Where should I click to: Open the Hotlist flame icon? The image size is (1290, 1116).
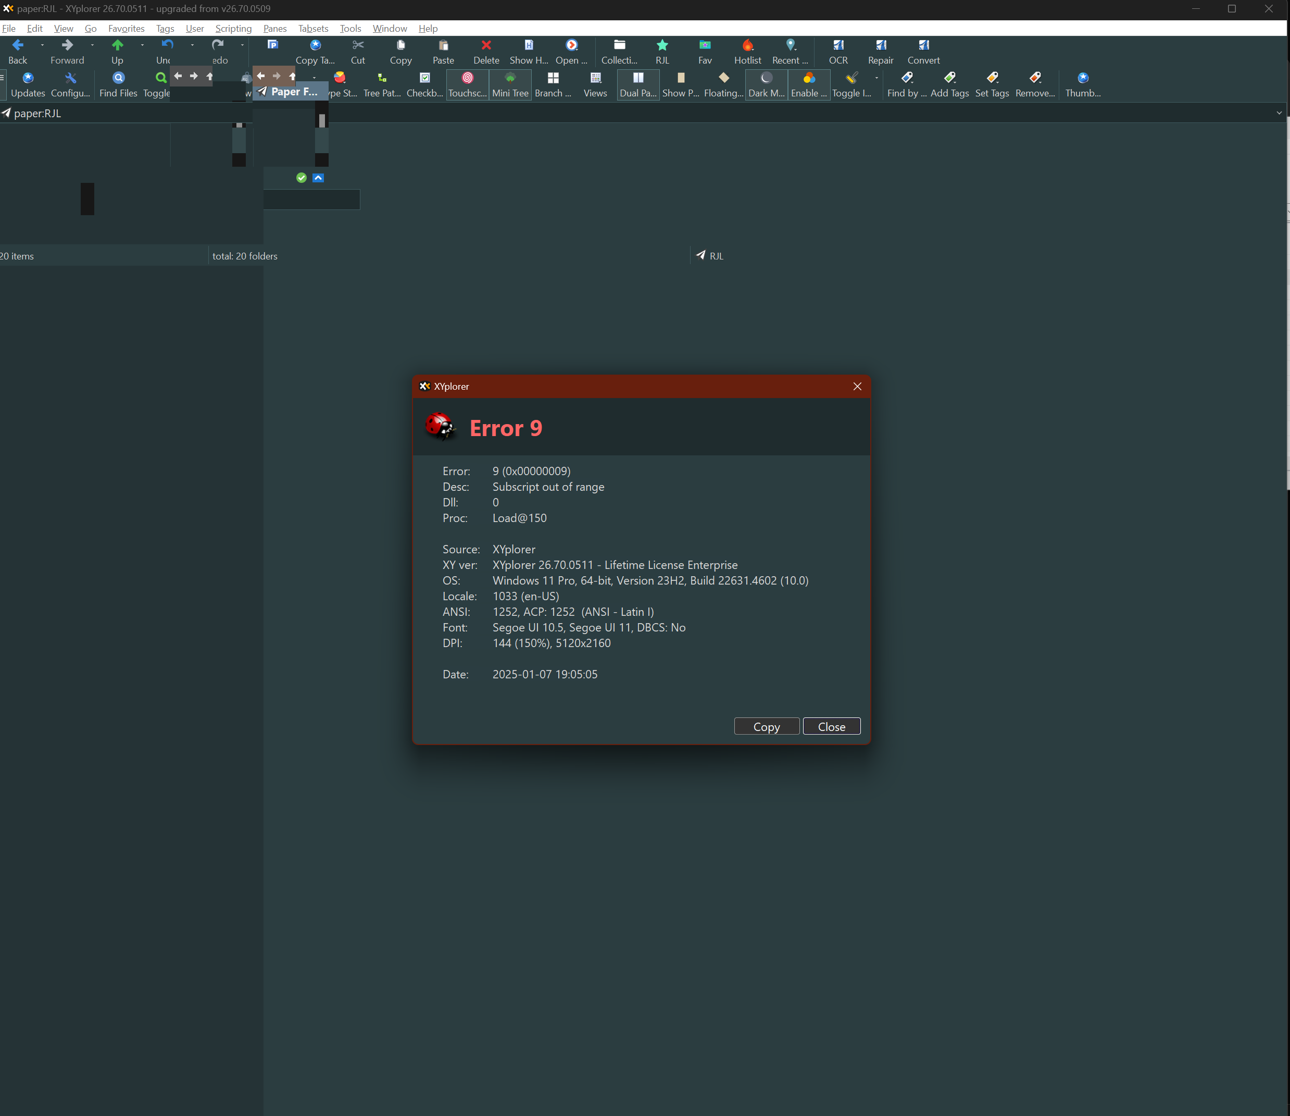748,45
